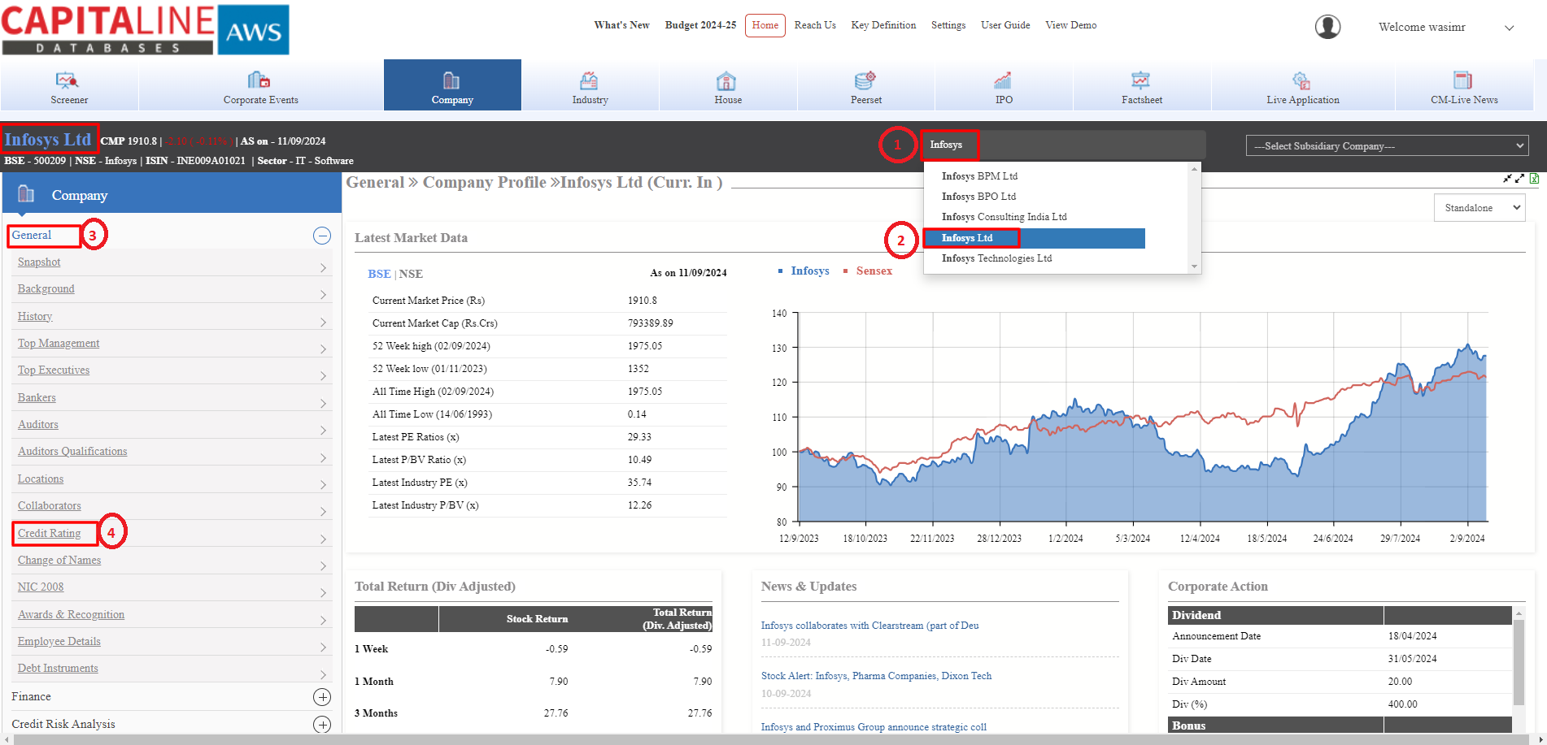The width and height of the screenshot is (1547, 745).
Task: Expand the Credit Risk Analysis plus icon
Action: pos(322,724)
